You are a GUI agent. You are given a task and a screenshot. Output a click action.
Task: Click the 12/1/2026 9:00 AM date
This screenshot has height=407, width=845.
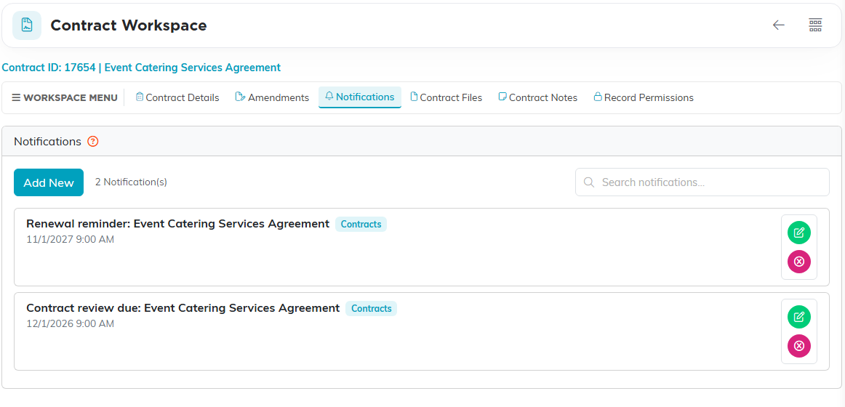(x=70, y=323)
